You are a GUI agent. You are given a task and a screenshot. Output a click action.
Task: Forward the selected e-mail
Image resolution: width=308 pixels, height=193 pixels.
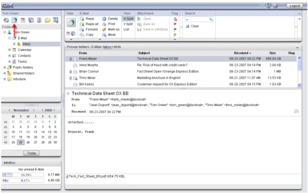pos(89,29)
